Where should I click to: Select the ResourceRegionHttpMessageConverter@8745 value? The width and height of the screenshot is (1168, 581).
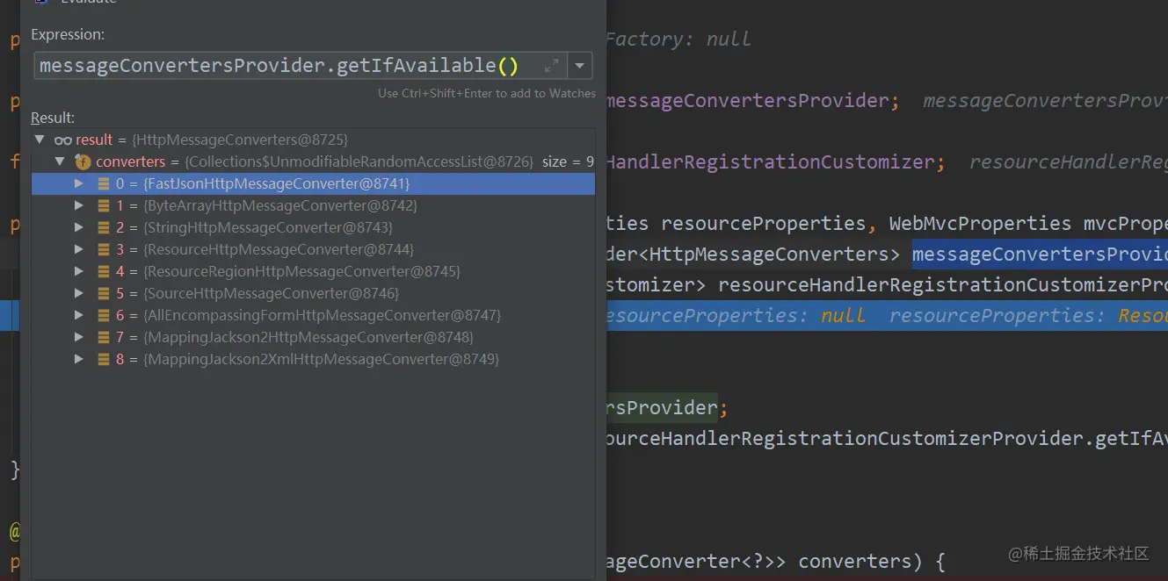301,271
